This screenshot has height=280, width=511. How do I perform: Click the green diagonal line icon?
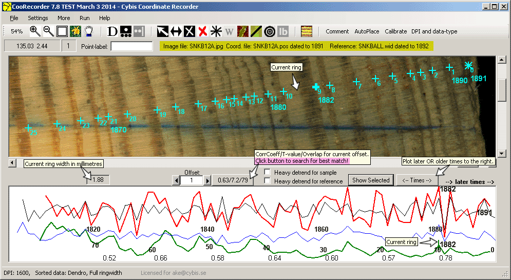click(x=256, y=31)
